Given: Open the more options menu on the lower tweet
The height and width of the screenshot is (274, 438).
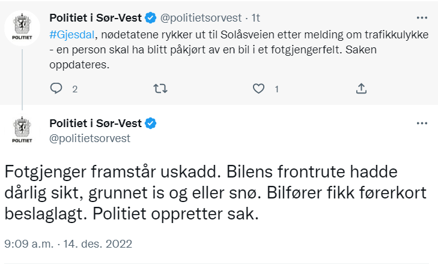Looking at the screenshot, I should (x=422, y=124).
